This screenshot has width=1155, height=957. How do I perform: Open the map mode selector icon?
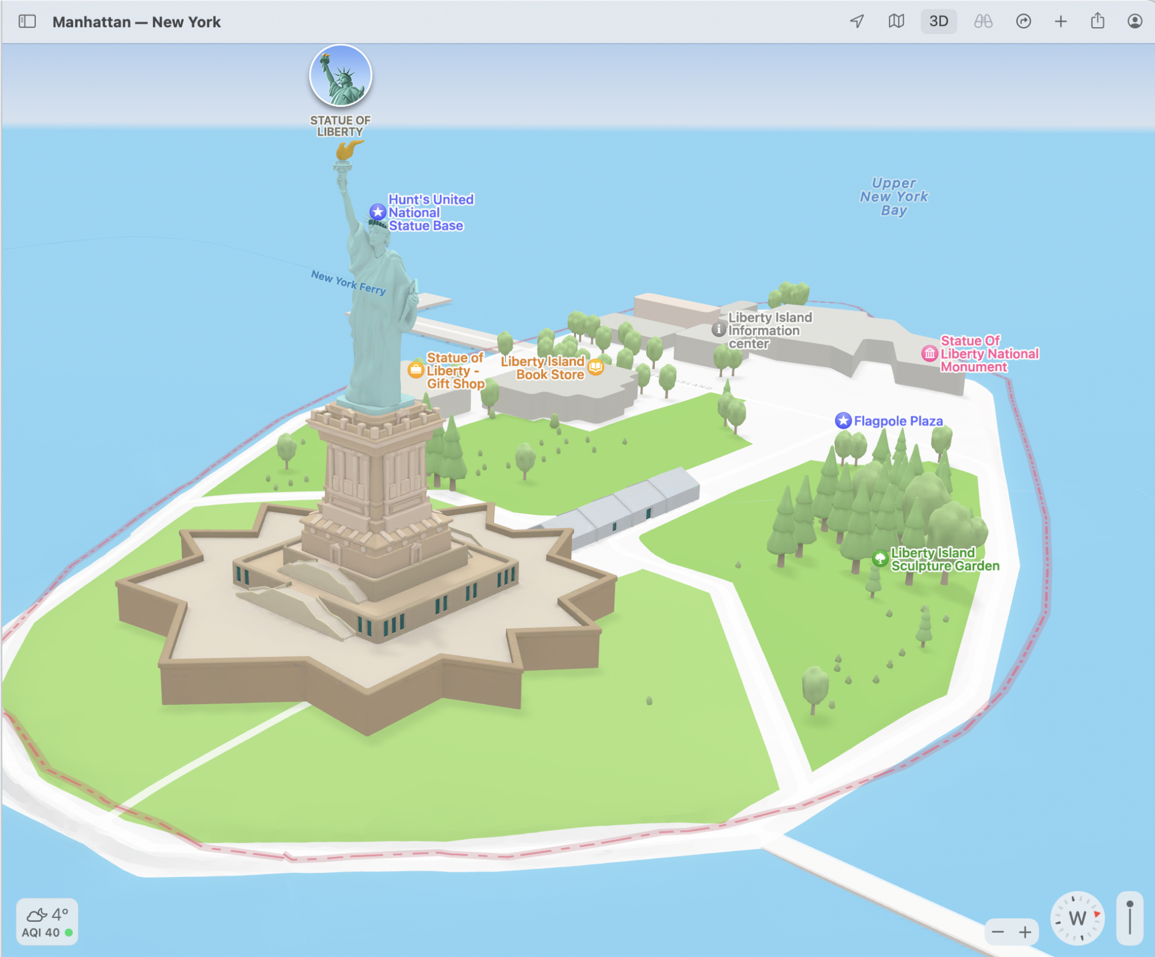pos(896,22)
